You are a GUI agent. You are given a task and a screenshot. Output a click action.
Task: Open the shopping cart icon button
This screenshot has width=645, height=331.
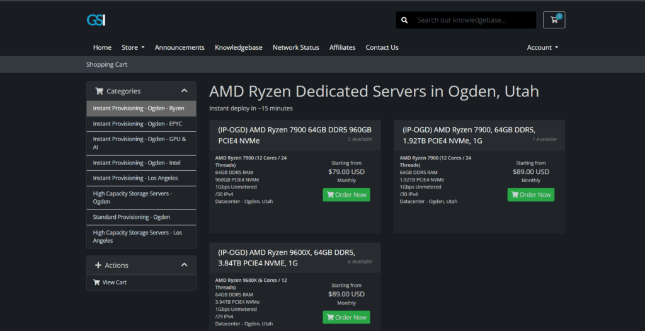[x=554, y=20]
